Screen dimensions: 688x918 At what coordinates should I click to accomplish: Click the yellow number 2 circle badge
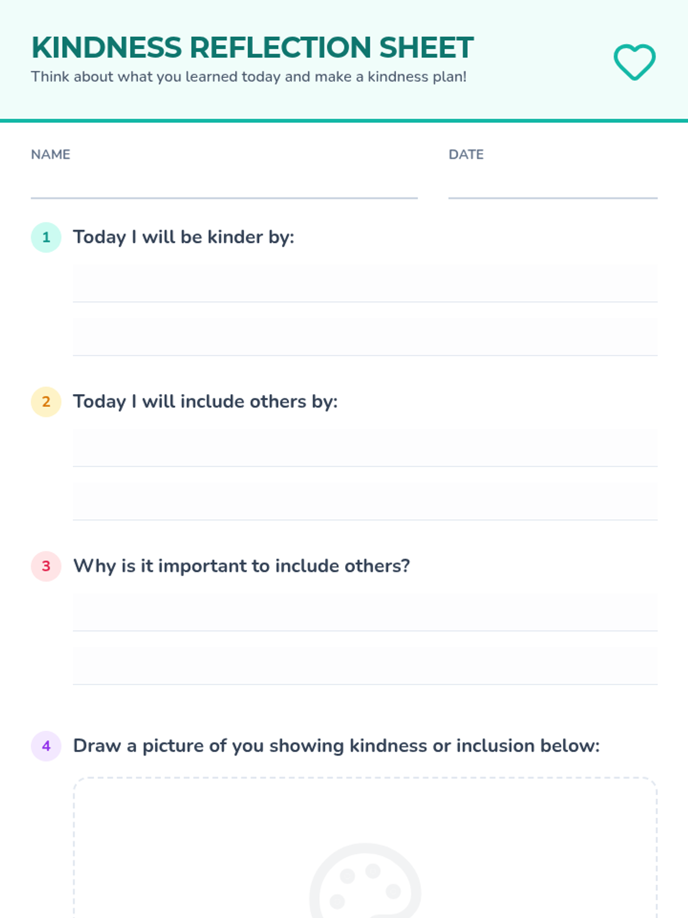click(x=46, y=402)
